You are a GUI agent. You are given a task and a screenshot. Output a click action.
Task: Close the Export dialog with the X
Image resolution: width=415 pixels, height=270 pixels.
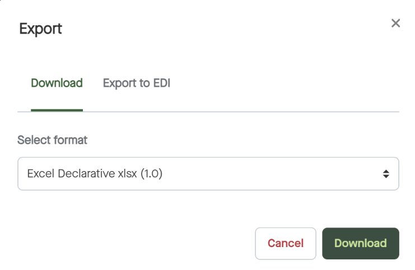coord(395,23)
